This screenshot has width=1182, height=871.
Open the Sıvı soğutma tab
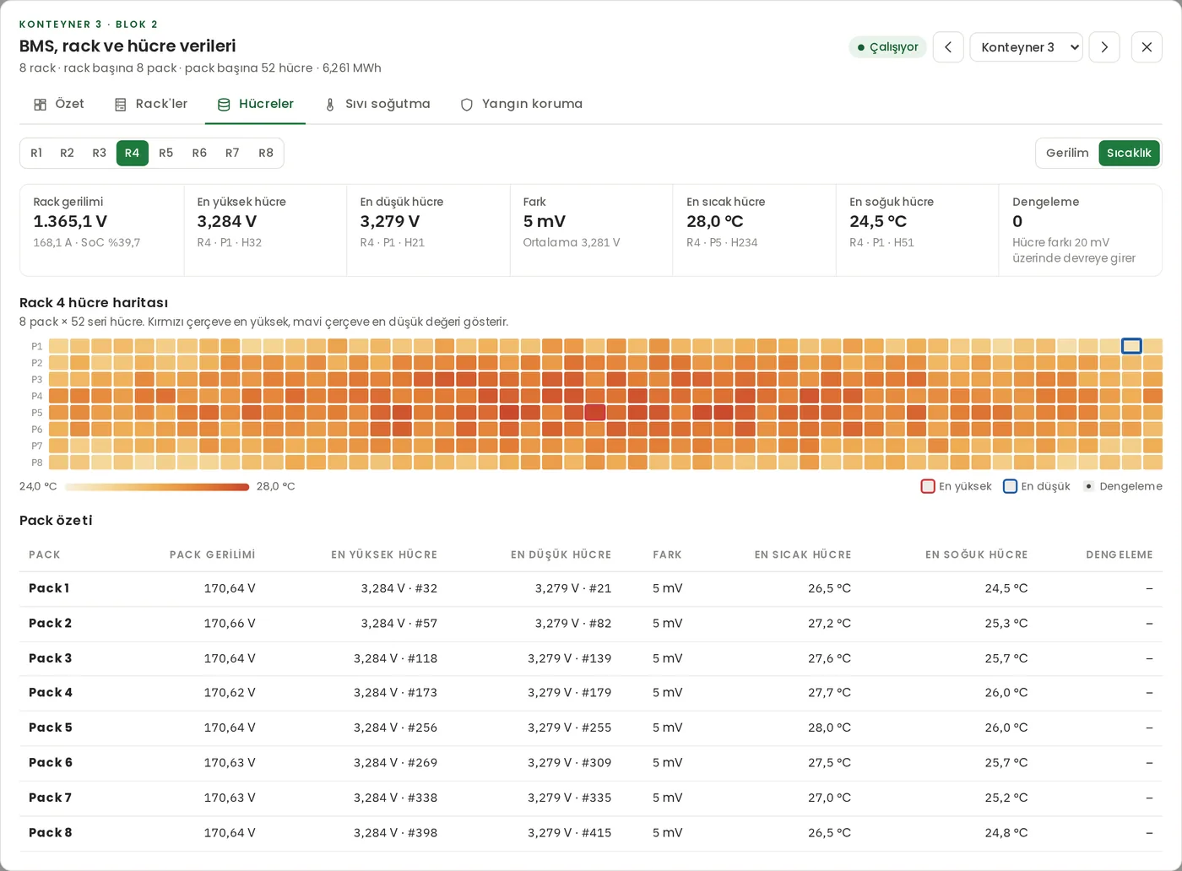(377, 104)
